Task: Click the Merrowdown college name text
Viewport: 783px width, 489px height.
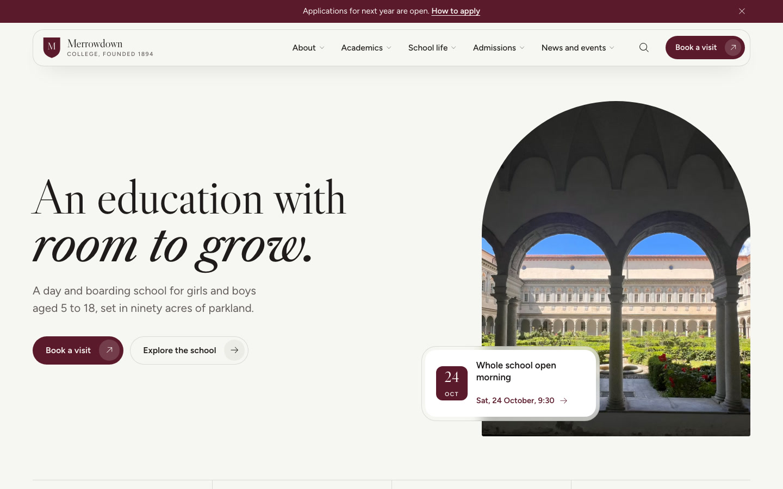Action: (95, 43)
